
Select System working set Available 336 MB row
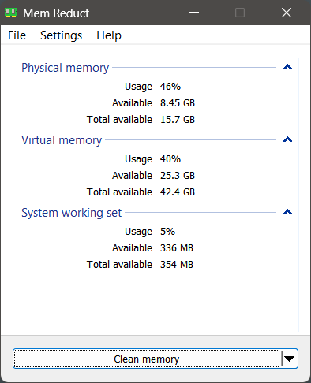155,248
